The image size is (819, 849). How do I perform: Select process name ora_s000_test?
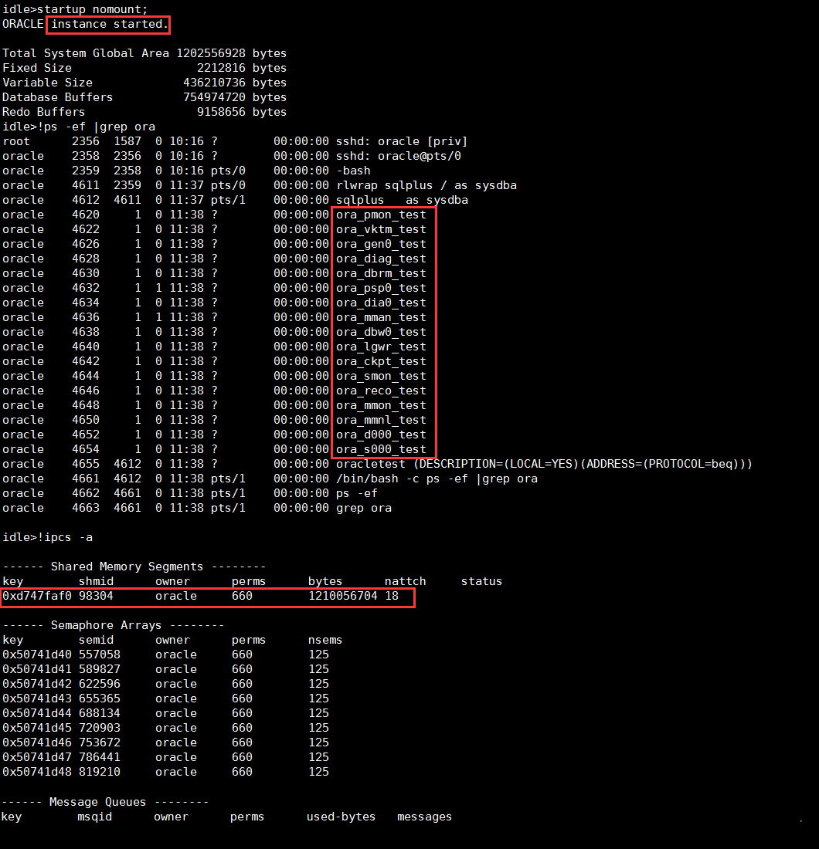381,449
